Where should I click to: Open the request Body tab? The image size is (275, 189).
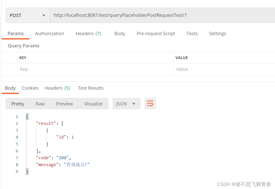click(x=120, y=33)
